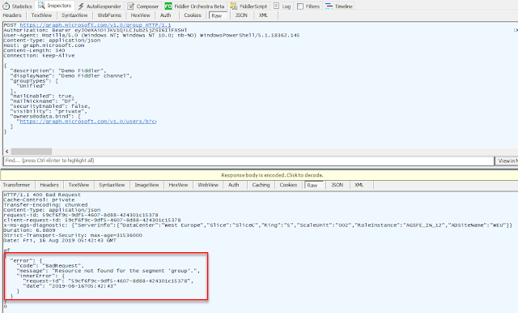The image size is (518, 313).
Task: Select request Headers inspector tab
Action: (12, 15)
